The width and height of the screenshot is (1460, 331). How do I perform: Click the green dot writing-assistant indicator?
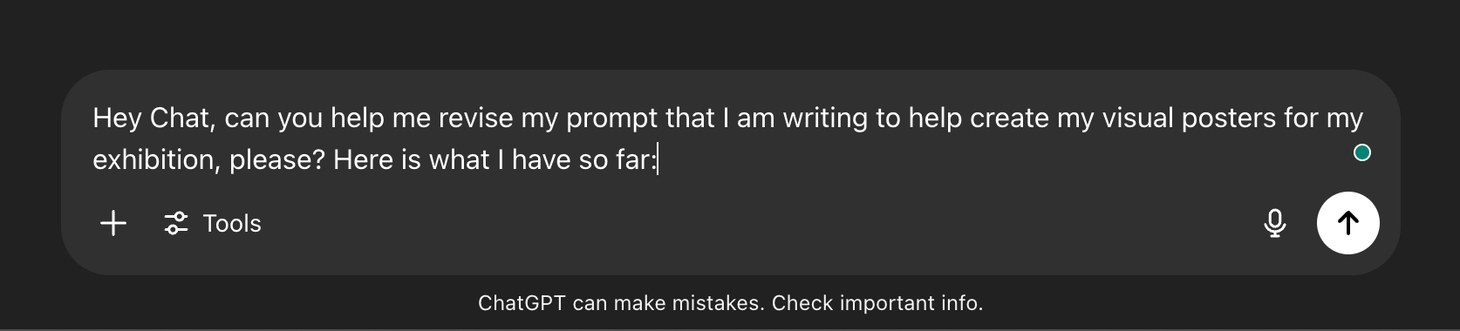coord(1361,153)
